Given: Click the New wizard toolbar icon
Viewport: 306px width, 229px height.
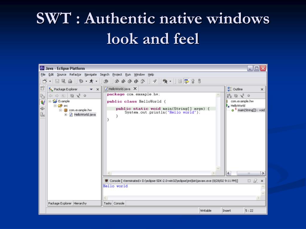Looking at the screenshot, I should [x=45, y=81].
